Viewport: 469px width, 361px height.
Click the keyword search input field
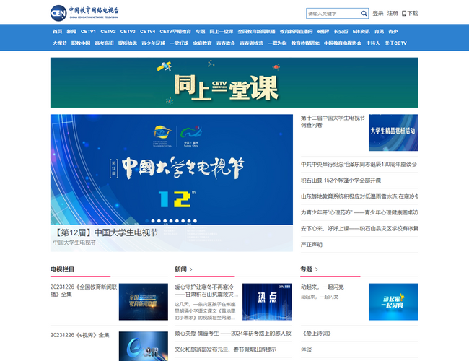(332, 13)
